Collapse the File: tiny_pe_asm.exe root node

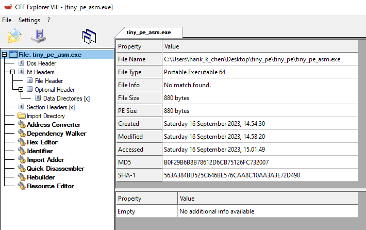[x=4, y=55]
